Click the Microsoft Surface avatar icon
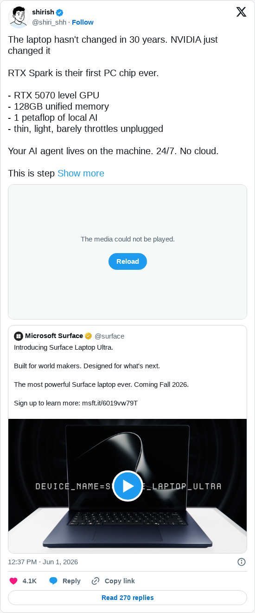Viewport: 255px width, 613px height. (x=19, y=336)
